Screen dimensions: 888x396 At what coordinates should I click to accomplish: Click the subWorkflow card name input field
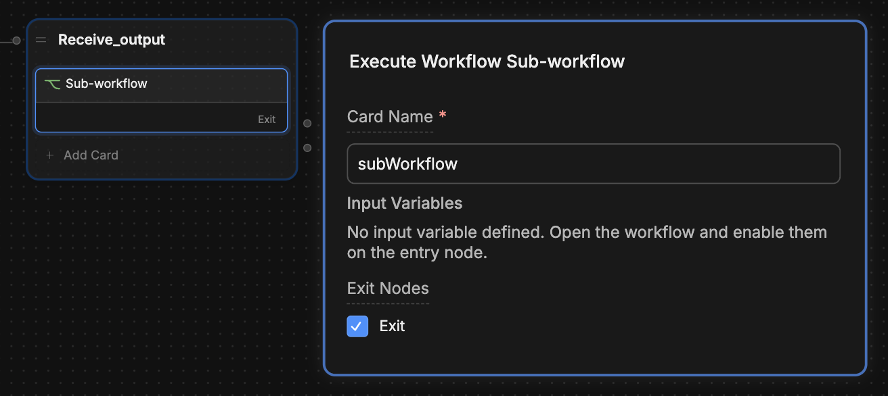[593, 164]
